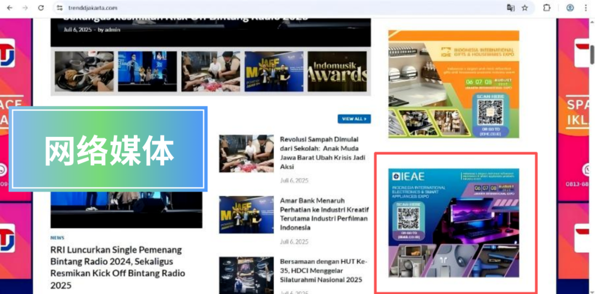Click the translate page icon
This screenshot has height=294, width=595.
pyautogui.click(x=511, y=8)
